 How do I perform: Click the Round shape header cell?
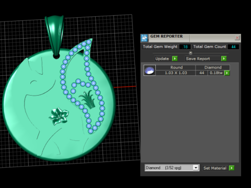176,67
